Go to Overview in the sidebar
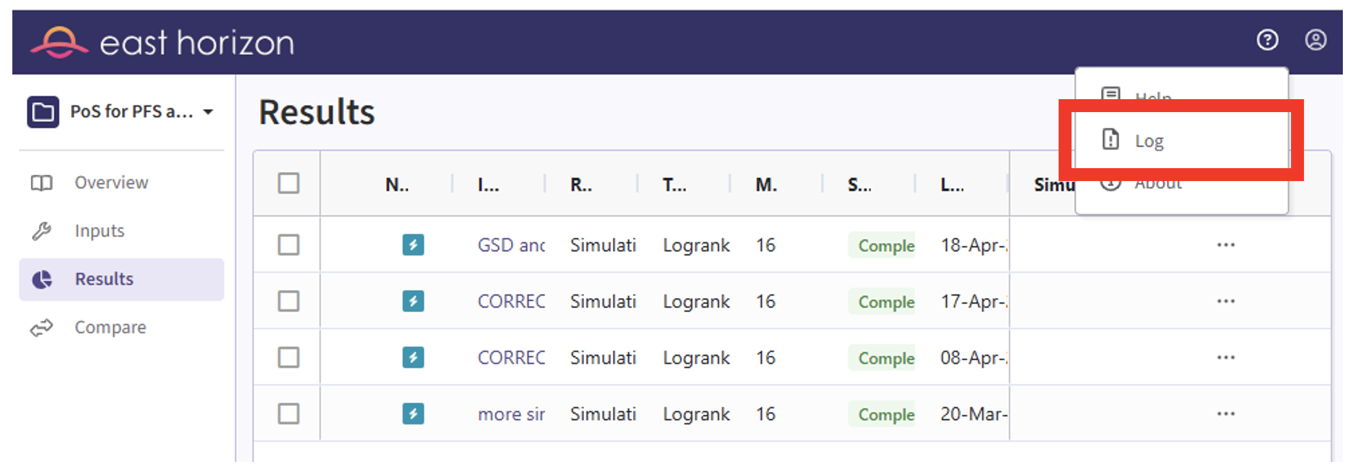Image resolution: width=1349 pixels, height=473 pixels. pyautogui.click(x=111, y=183)
